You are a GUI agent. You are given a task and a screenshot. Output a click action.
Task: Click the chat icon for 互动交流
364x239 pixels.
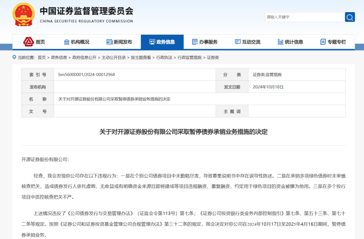(238, 42)
